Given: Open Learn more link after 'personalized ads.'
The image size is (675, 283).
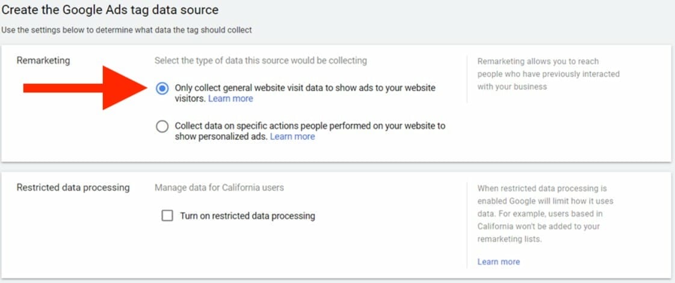Looking at the screenshot, I should (x=292, y=136).
